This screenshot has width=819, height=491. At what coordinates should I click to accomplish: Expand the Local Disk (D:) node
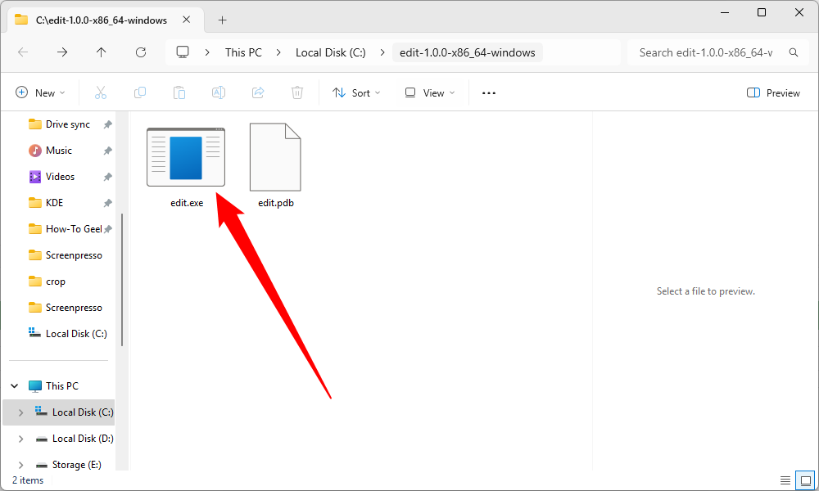21,439
